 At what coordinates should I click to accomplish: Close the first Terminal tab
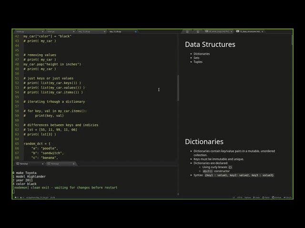click(x=42, y=164)
